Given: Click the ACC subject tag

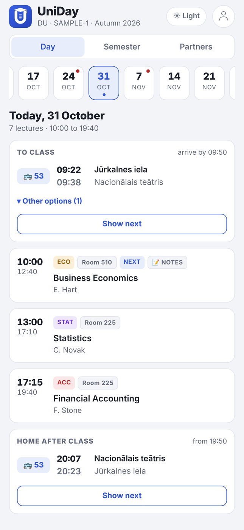Looking at the screenshot, I should coord(64,383).
